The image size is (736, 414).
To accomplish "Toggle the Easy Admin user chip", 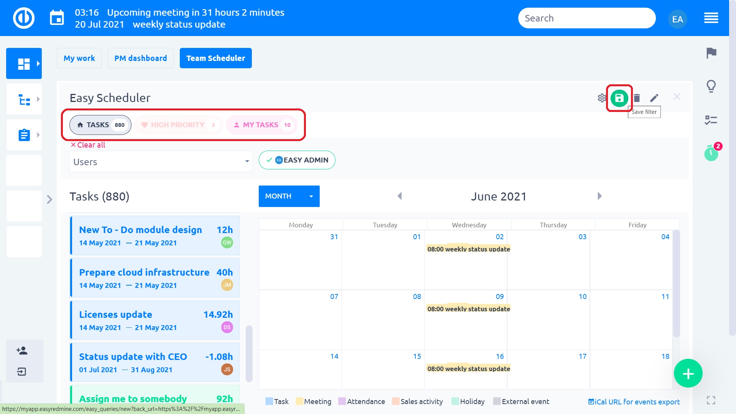I will 297,160.
